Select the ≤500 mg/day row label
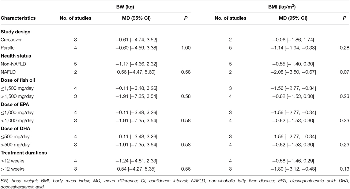Screen dimensions: 350x189 tap(15, 136)
